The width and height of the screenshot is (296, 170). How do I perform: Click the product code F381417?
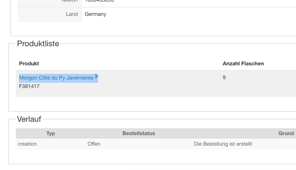(29, 86)
